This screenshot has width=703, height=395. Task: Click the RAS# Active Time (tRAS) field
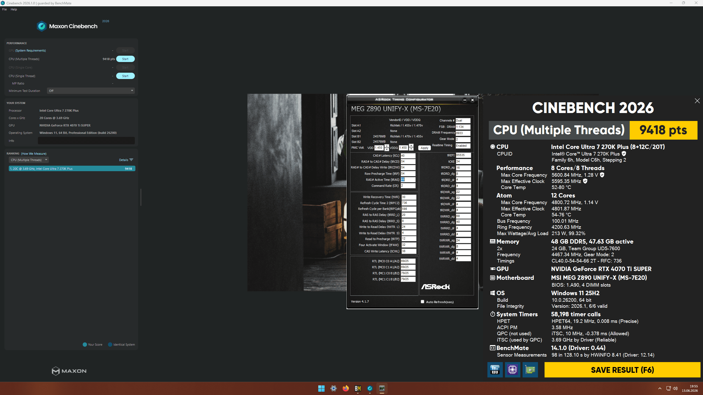pyautogui.click(x=408, y=180)
